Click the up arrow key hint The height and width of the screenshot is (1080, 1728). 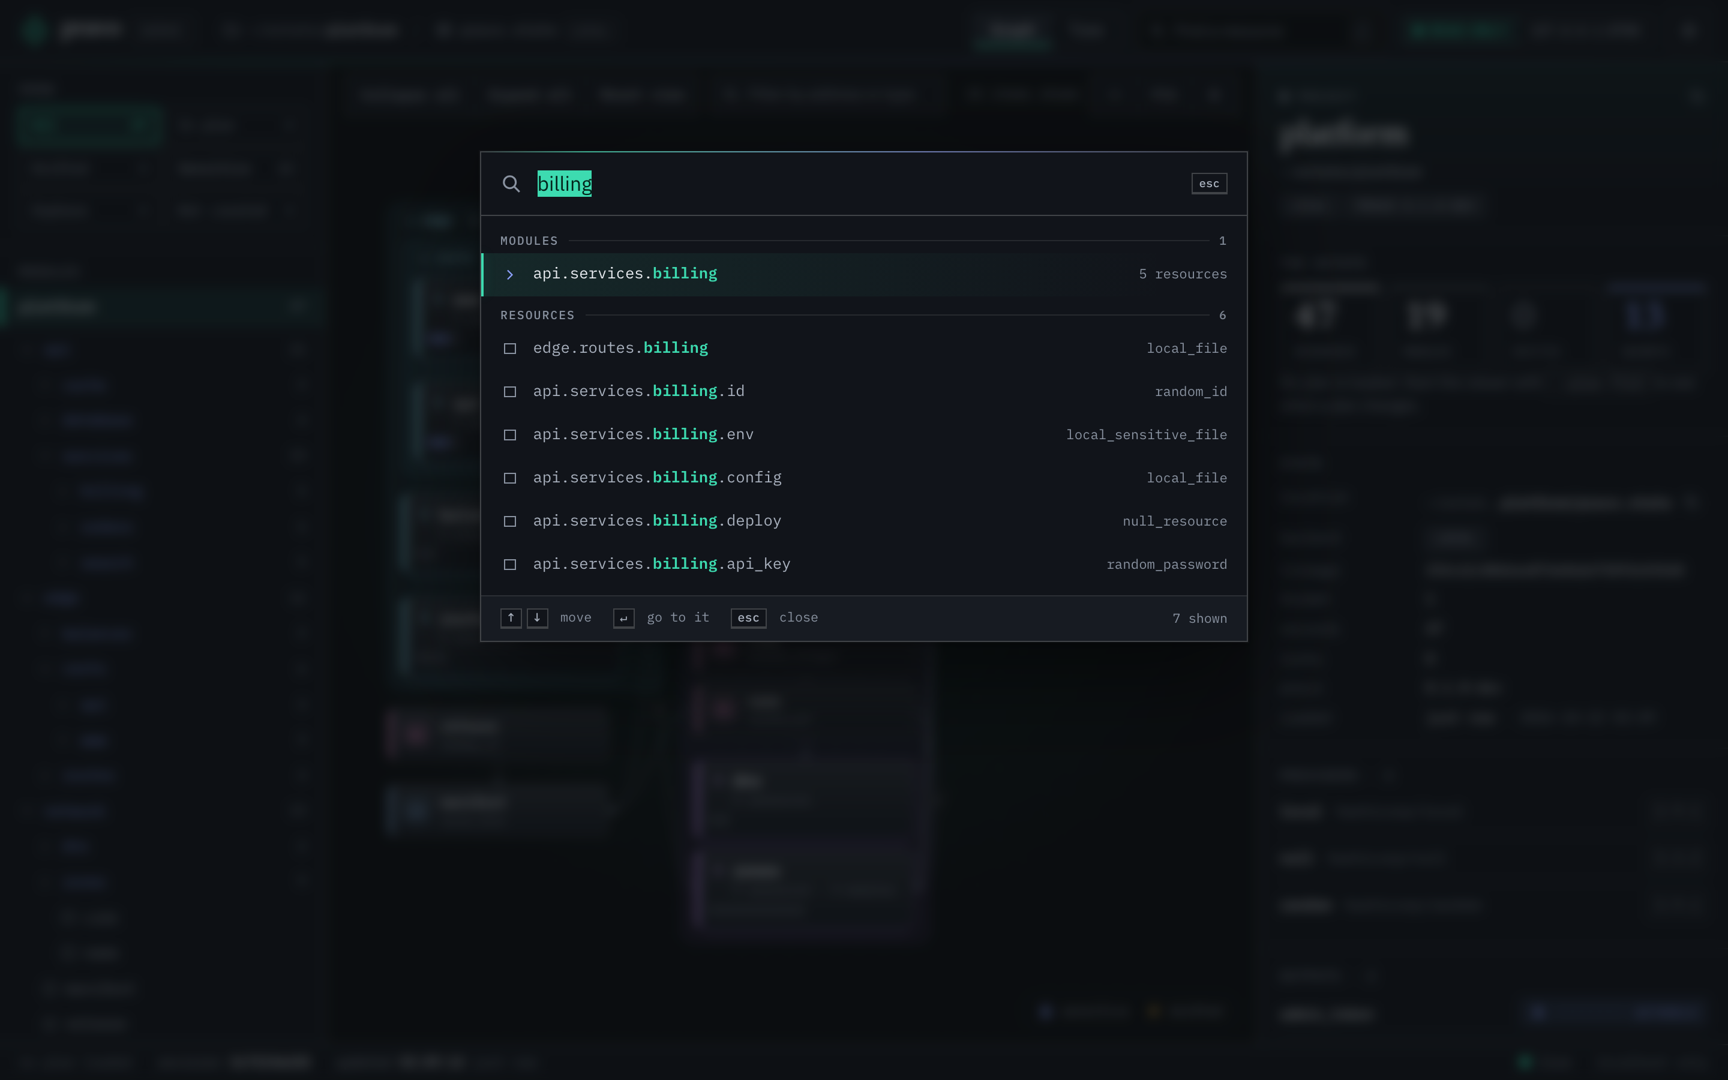tap(511, 618)
